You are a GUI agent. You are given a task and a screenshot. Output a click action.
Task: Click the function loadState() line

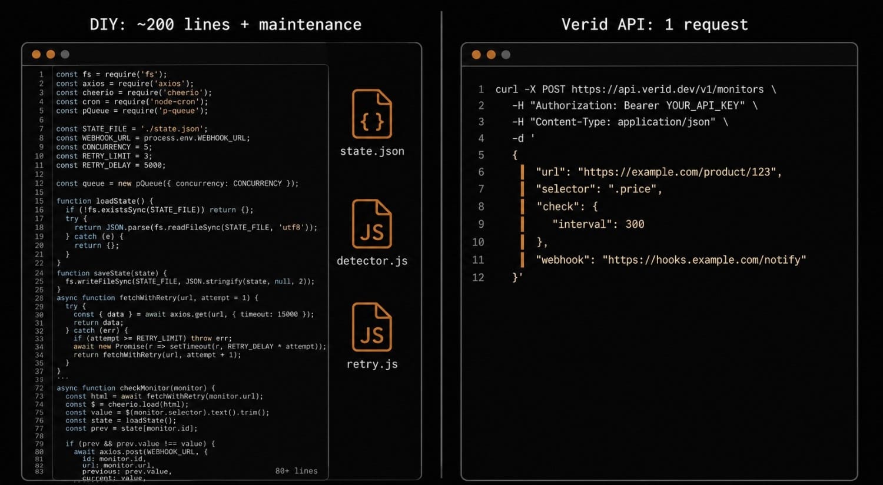[105, 201]
